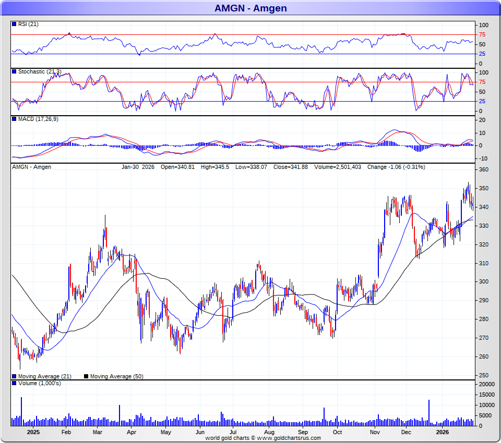501x443 pixels.
Task: Click the 15000 volume axis label
Action: coord(487,395)
